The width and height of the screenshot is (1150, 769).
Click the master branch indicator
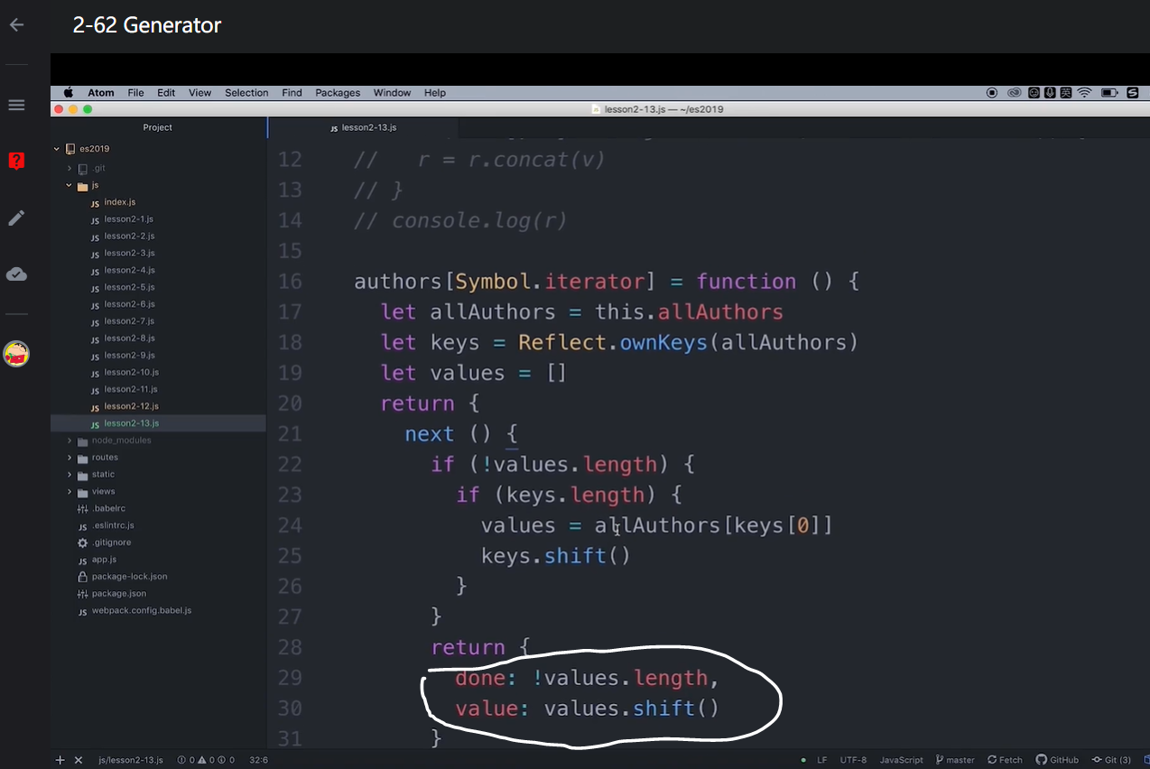pyautogui.click(x=955, y=760)
